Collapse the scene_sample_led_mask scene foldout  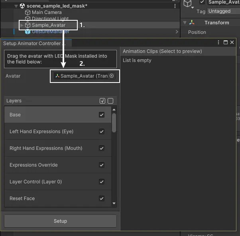[16, 6]
